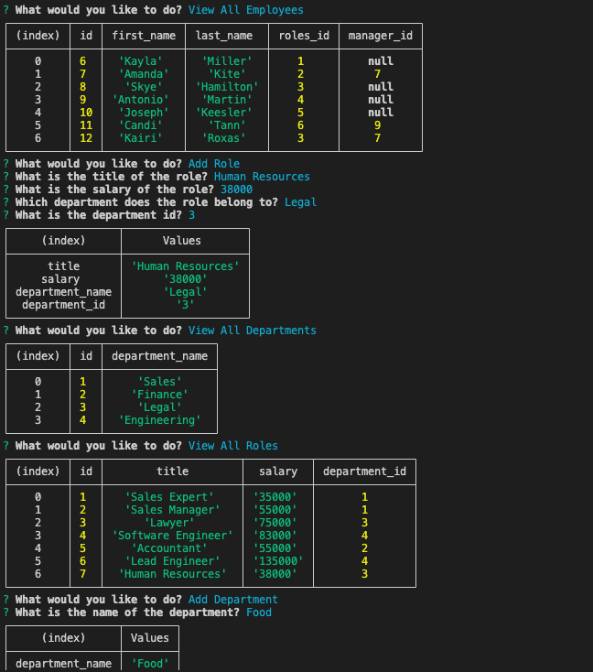The width and height of the screenshot is (593, 672).
Task: Select the 'Accountant' role title
Action: [x=169, y=548]
